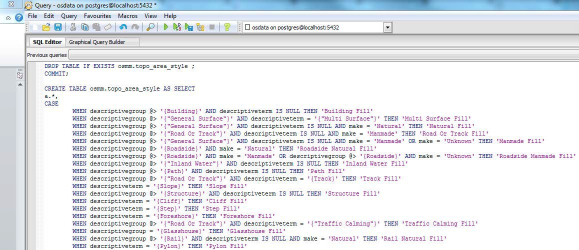The image size is (579, 250).
Task: Click 'Cliff Fill' string
Action: (x=226, y=201)
